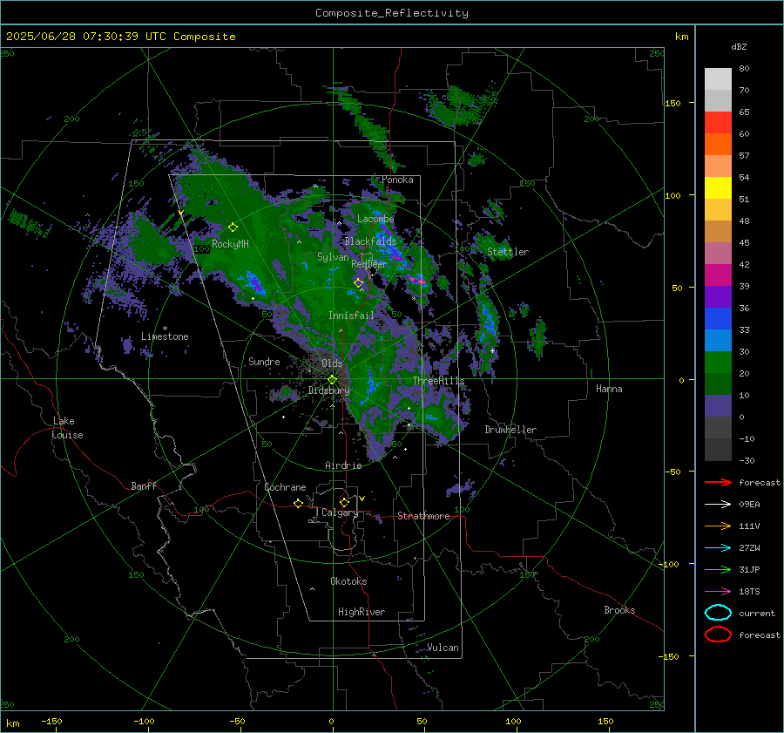This screenshot has height=733, width=784.
Task: Click the slate purple 0-10 dBZ swatch
Action: 718,406
